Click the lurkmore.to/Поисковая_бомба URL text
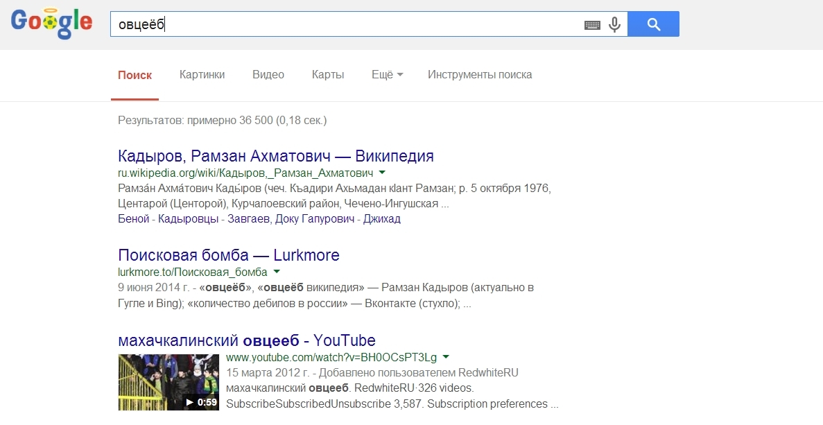The width and height of the screenshot is (823, 425). coord(193,272)
